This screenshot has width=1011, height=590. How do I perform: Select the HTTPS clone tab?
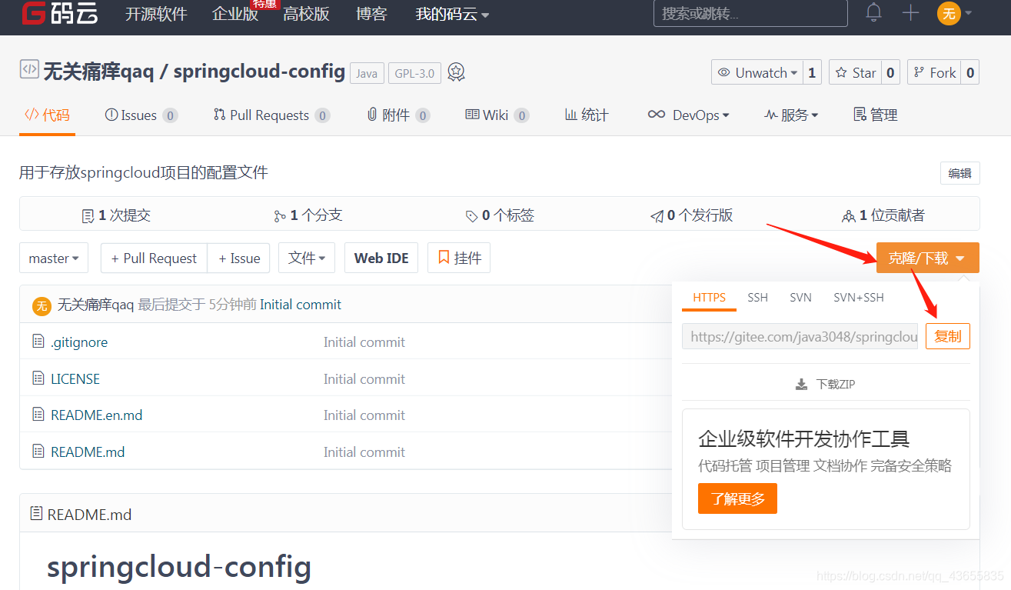coord(709,297)
